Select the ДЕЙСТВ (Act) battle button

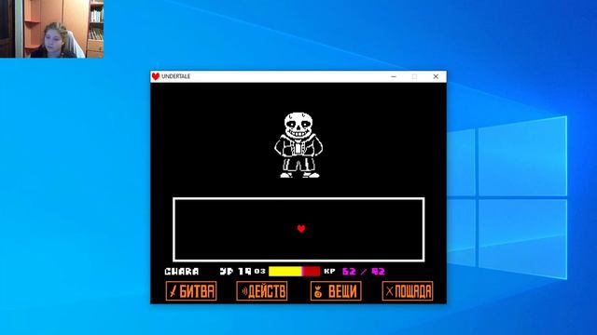[262, 291]
